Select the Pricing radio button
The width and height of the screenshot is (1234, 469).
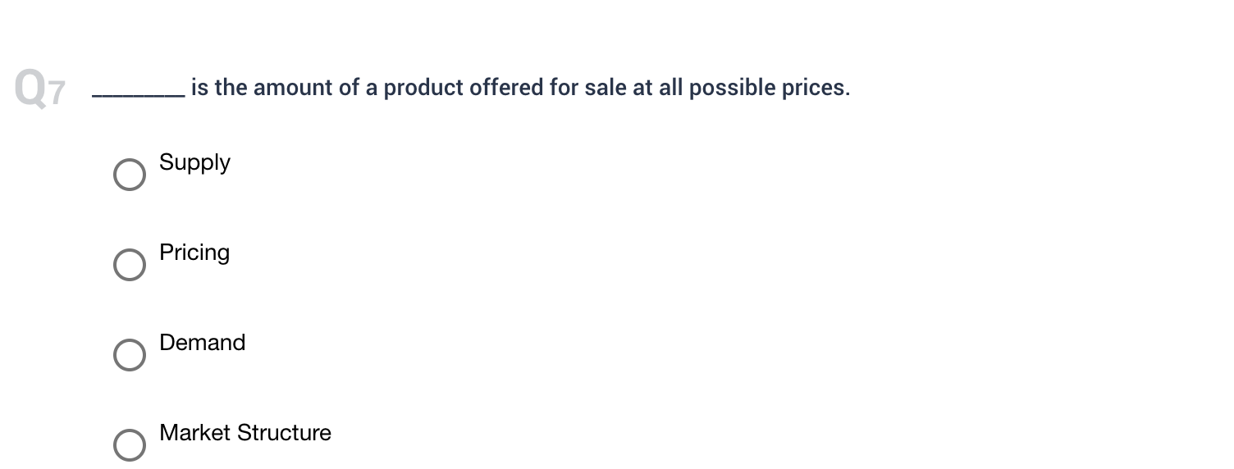(x=129, y=265)
